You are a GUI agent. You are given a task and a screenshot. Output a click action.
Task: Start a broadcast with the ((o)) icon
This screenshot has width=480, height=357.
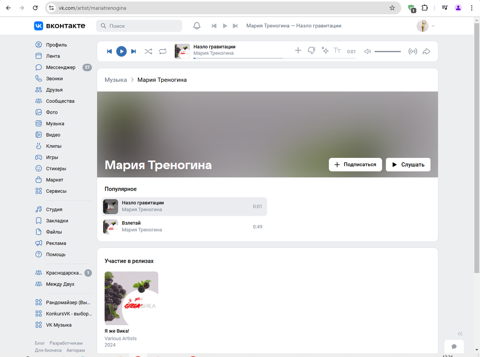413,51
